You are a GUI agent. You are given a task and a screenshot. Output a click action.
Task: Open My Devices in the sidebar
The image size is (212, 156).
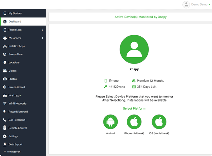15,13
